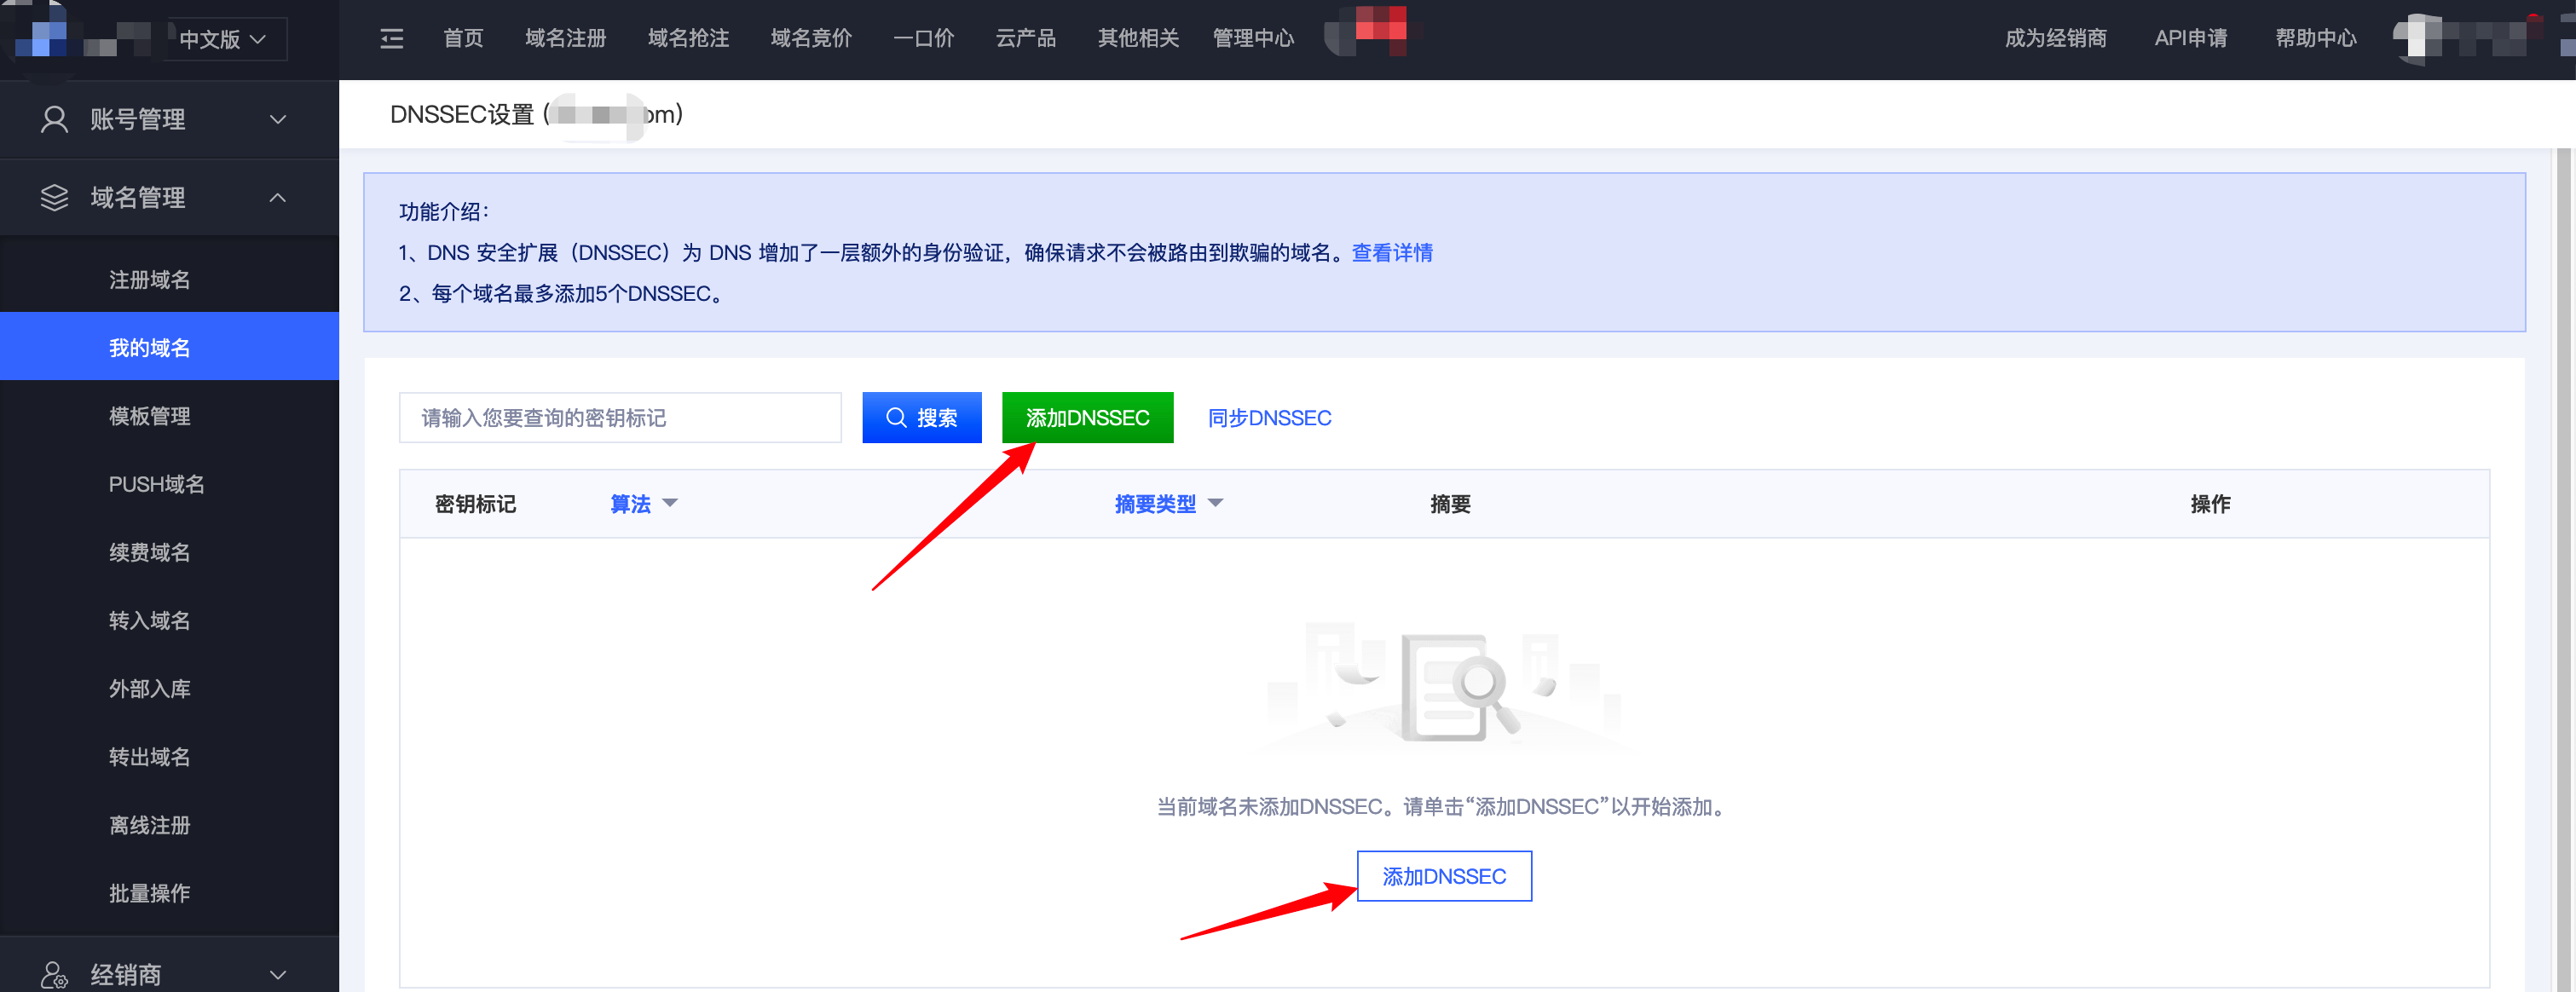Select PUSH域名 in the sidebar
Image resolution: width=2576 pixels, height=992 pixels.
pyautogui.click(x=169, y=484)
